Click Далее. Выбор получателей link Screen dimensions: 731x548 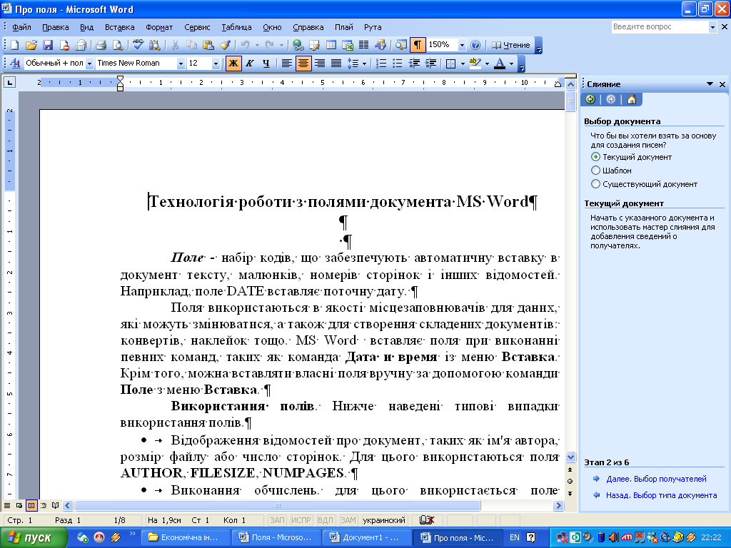click(x=656, y=479)
